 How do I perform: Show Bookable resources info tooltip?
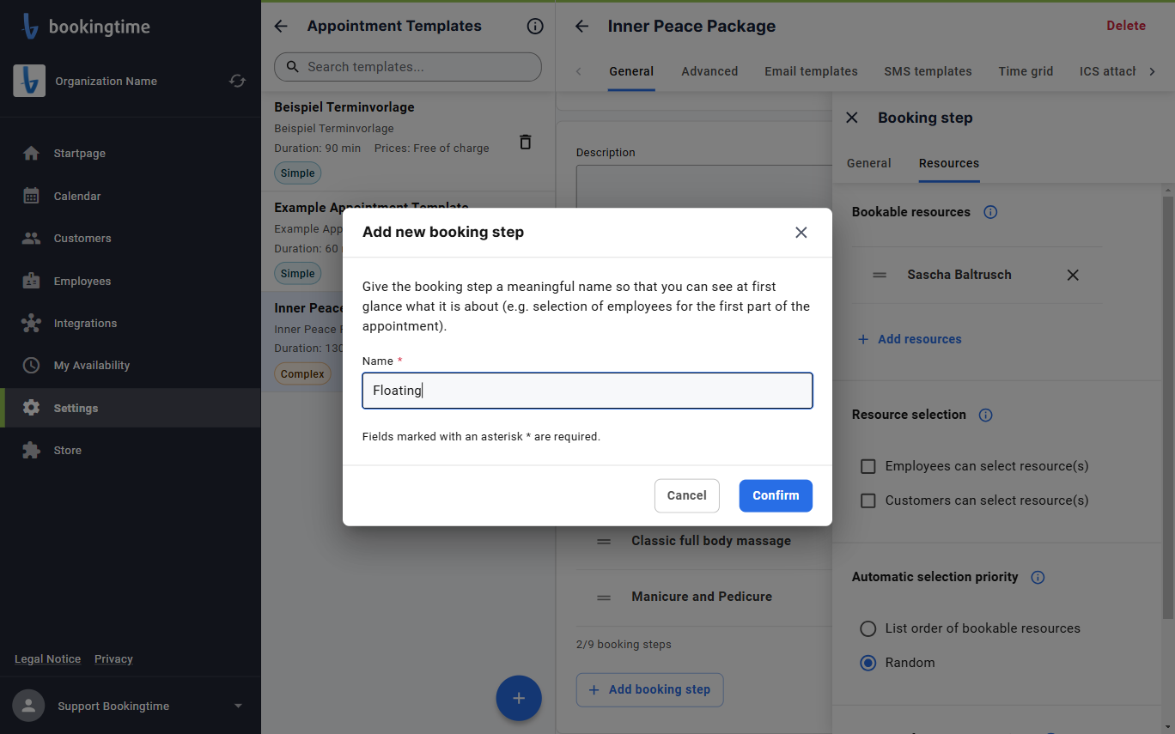tap(990, 212)
